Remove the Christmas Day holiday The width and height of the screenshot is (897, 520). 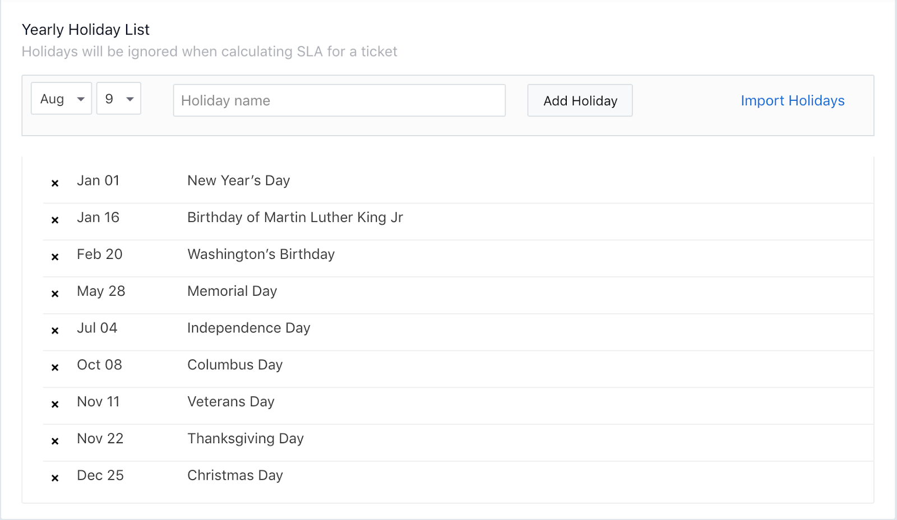[55, 478]
